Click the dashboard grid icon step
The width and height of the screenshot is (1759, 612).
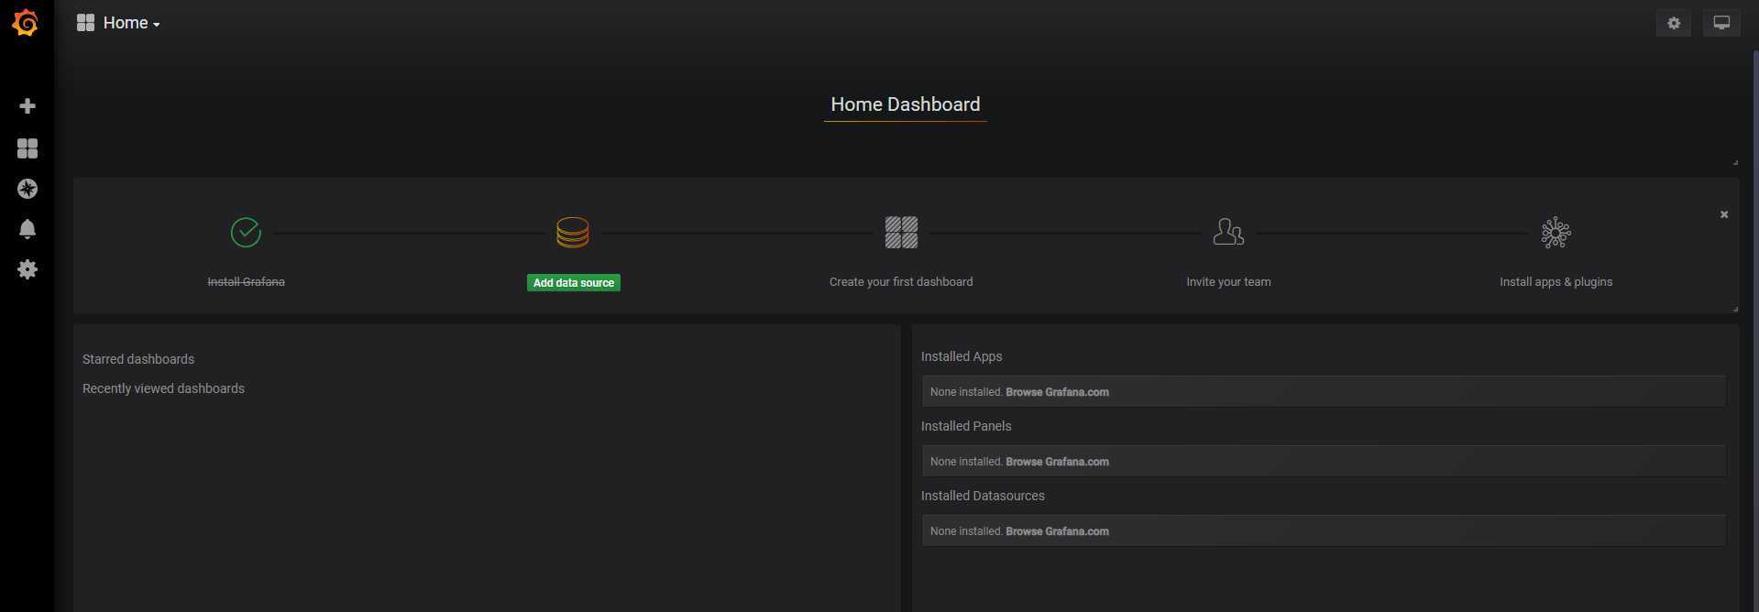(x=901, y=233)
